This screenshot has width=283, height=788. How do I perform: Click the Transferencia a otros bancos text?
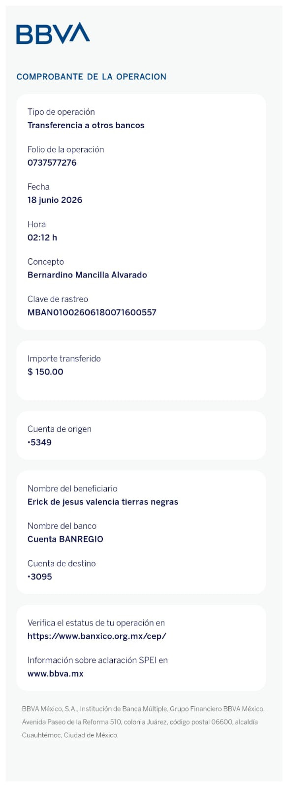pos(86,125)
